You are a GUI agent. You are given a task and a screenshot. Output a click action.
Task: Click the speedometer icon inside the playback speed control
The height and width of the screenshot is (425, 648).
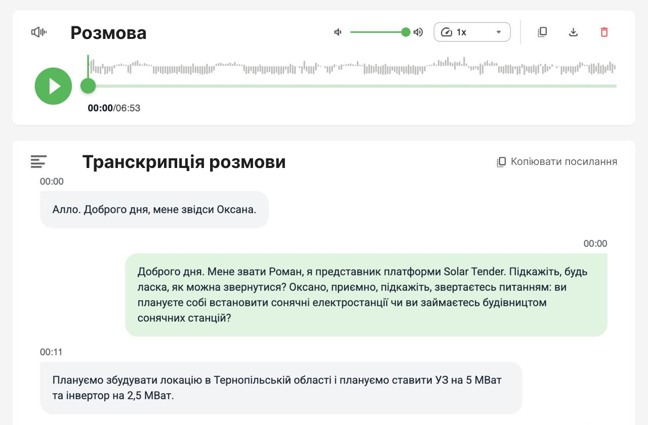pos(449,31)
